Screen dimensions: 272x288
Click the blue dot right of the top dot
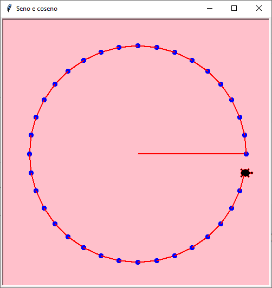click(157, 48)
